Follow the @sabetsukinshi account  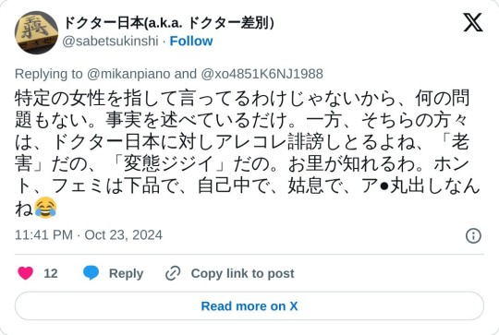pyautogui.click(x=191, y=41)
